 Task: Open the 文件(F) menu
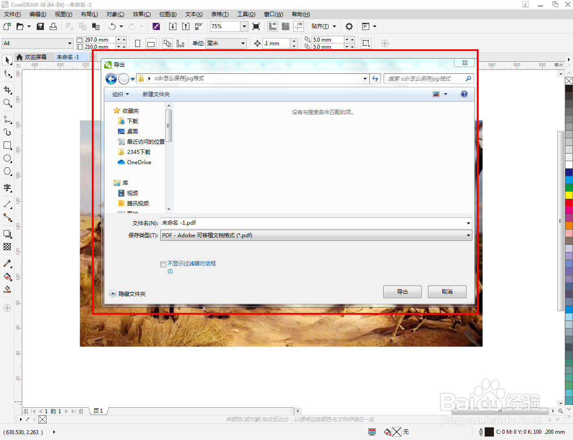click(12, 14)
